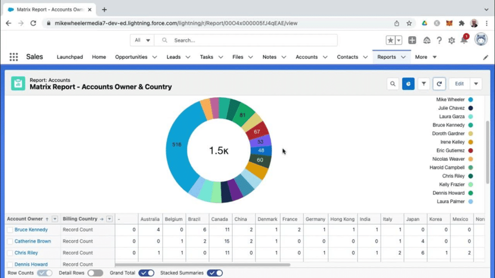Open the App Launcher waffle icon

click(x=13, y=57)
